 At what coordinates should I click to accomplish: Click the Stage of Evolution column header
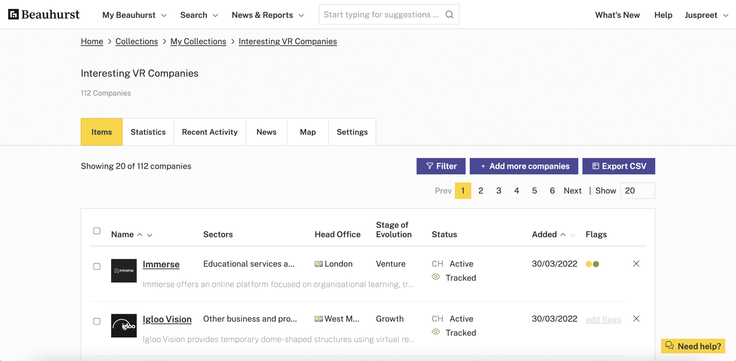click(394, 230)
